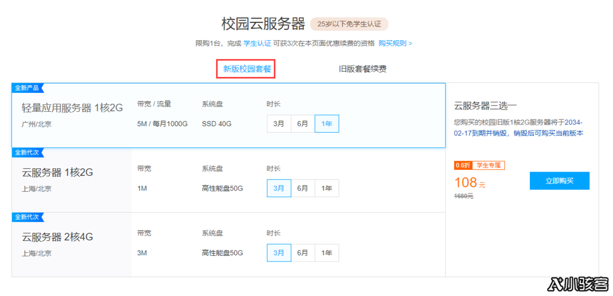Screen dimensions: 613x296
Task: Click the 全新产品 ribbon tag
Action: point(27,88)
